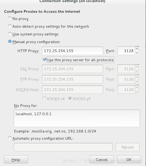Click the Cancel button
146x166 pixels.
(x=102, y=160)
